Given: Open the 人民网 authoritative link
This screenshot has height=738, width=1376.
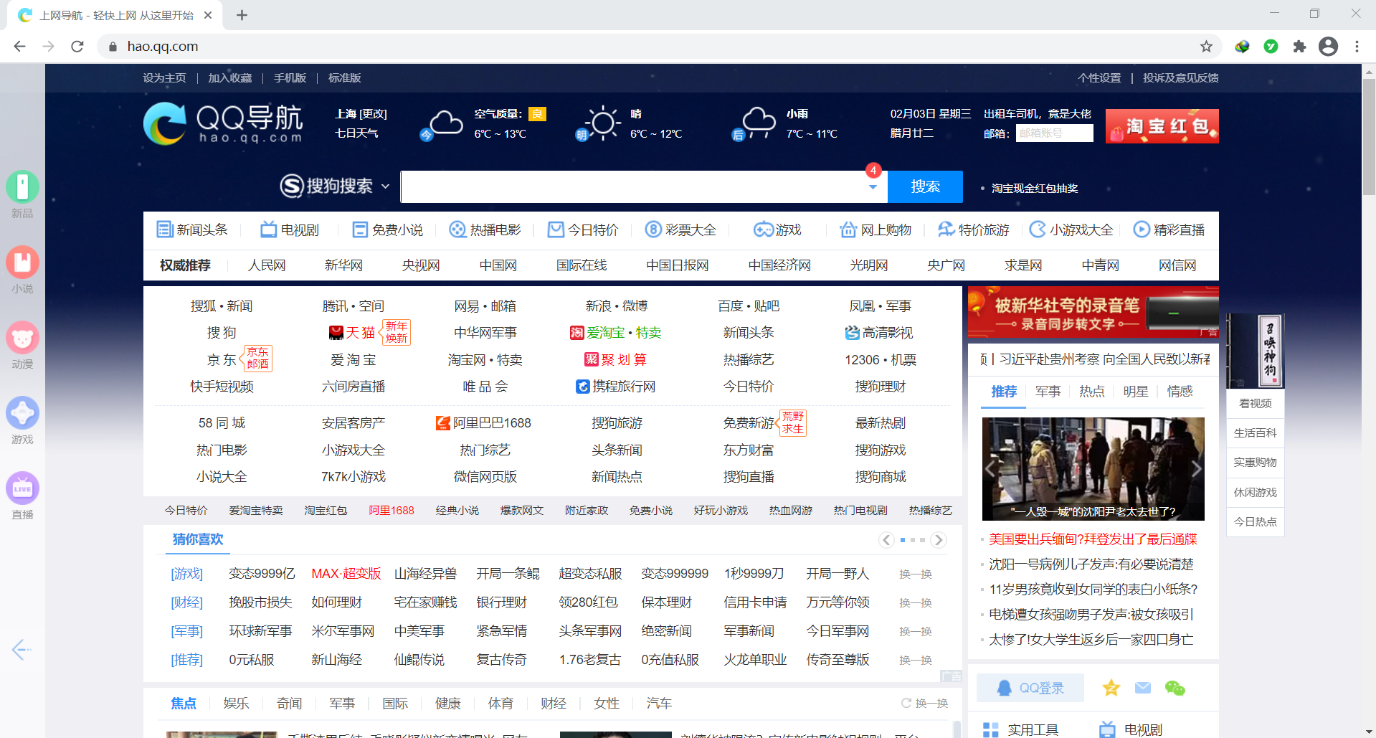Looking at the screenshot, I should point(267,265).
